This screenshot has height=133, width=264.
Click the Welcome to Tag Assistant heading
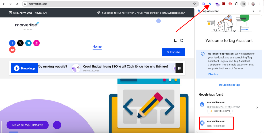(229, 41)
